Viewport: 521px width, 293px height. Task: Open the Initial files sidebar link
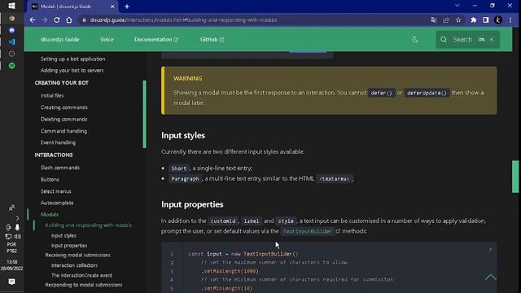point(52,95)
